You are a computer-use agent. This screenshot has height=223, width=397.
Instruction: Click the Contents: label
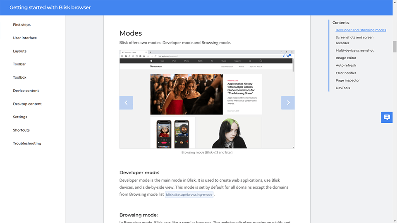(341, 23)
